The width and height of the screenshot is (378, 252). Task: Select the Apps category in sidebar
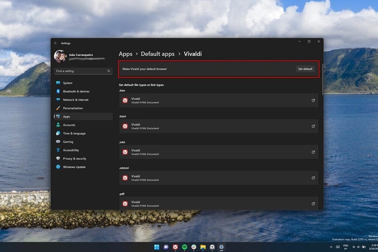pos(83,117)
